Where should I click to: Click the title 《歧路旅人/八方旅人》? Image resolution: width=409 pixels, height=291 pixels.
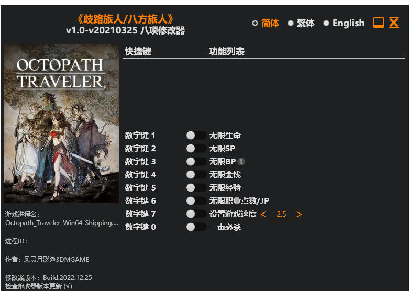[126, 19]
